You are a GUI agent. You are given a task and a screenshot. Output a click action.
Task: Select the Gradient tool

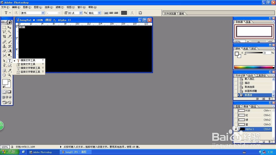click(9, 51)
